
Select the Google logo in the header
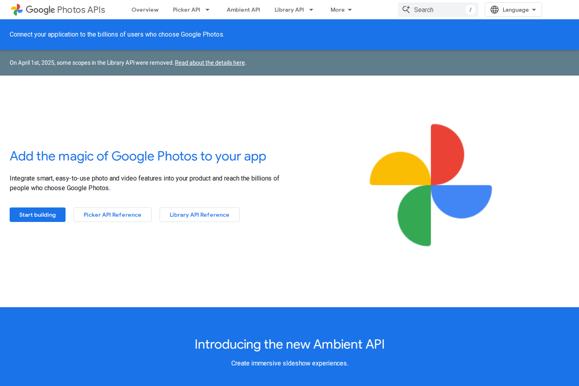click(x=39, y=9)
